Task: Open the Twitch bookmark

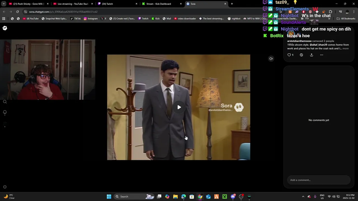Action: tap(143, 19)
